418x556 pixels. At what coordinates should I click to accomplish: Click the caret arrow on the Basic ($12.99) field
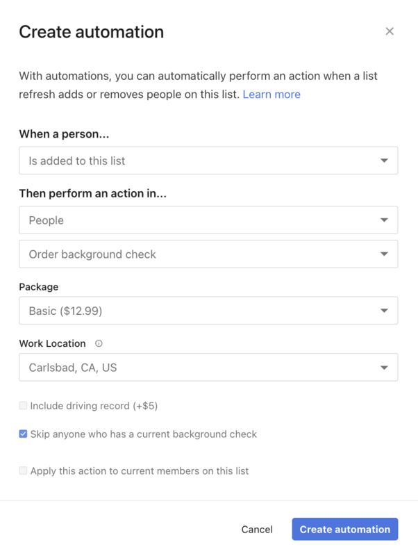384,311
